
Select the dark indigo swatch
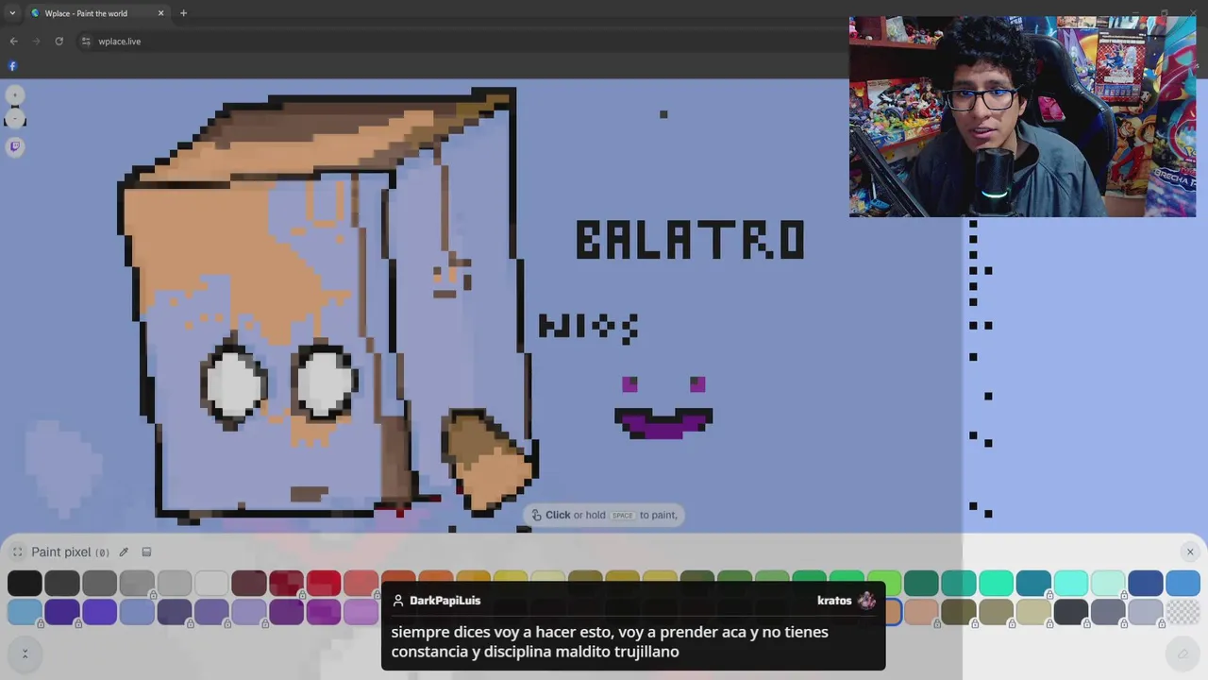pos(62,612)
